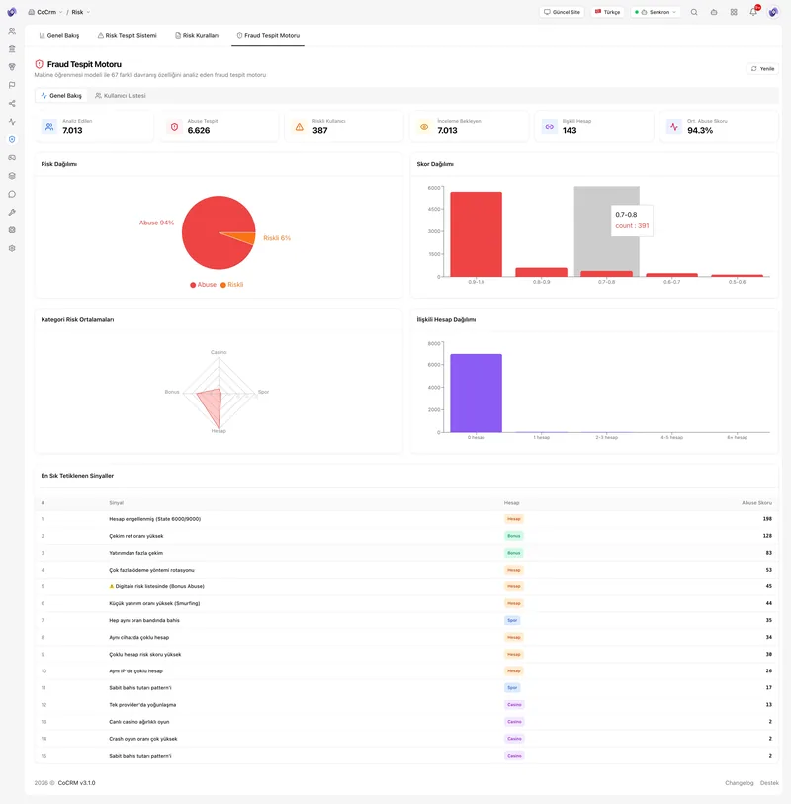The width and height of the screenshot is (791, 804).
Task: Switch to the top Genel Bakış tab
Action: tap(59, 35)
